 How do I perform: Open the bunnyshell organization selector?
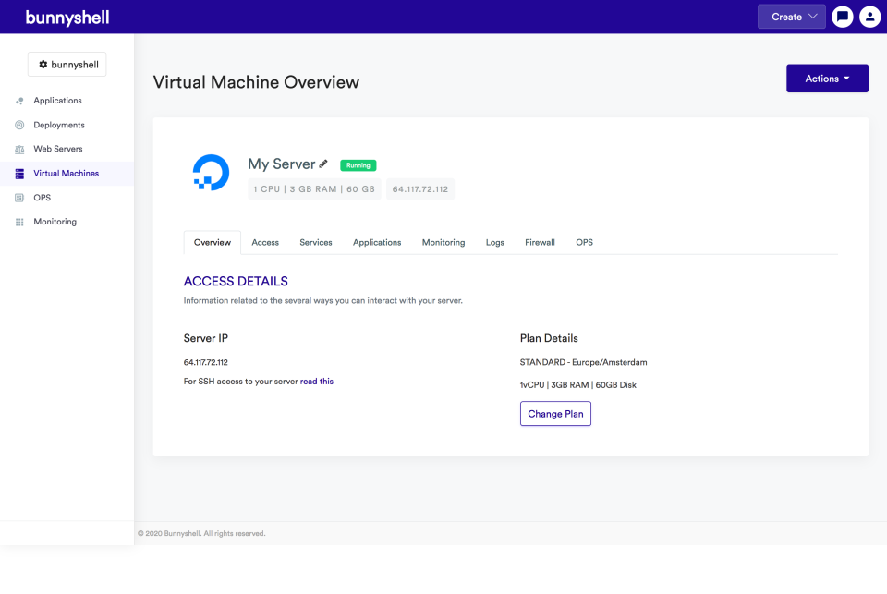click(67, 65)
